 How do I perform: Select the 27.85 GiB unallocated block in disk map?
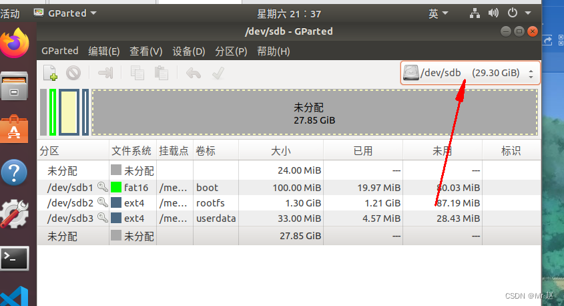pos(315,112)
